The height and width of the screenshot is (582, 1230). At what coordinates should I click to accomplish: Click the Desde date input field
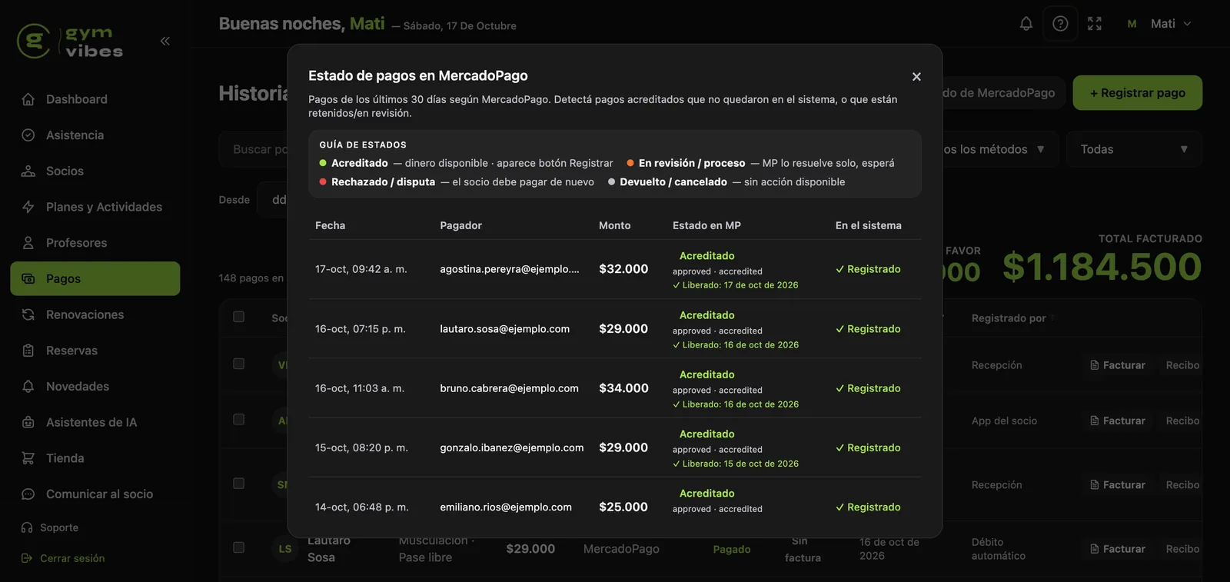click(273, 200)
